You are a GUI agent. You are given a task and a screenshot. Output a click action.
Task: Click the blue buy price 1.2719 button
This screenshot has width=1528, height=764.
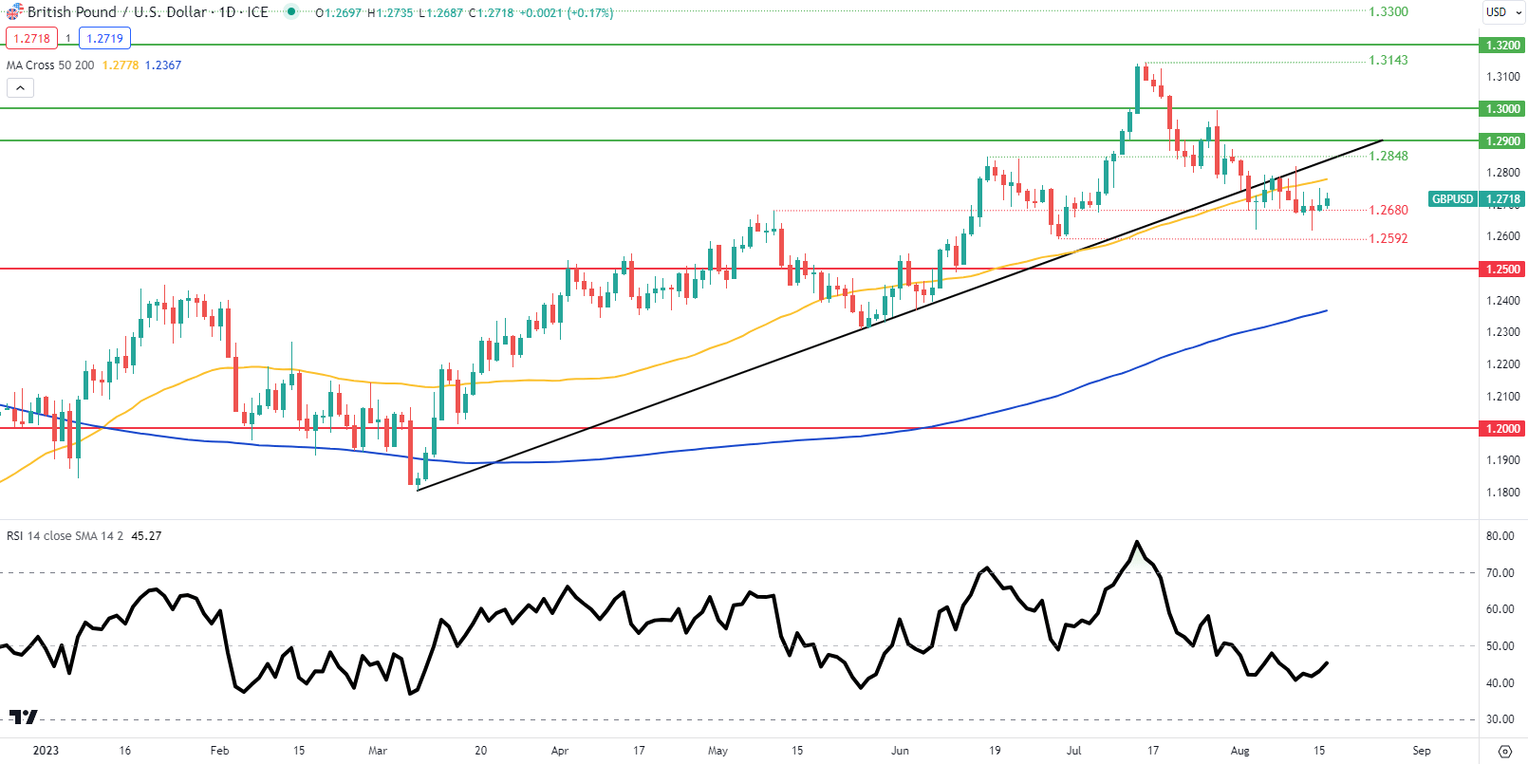pyautogui.click(x=104, y=38)
